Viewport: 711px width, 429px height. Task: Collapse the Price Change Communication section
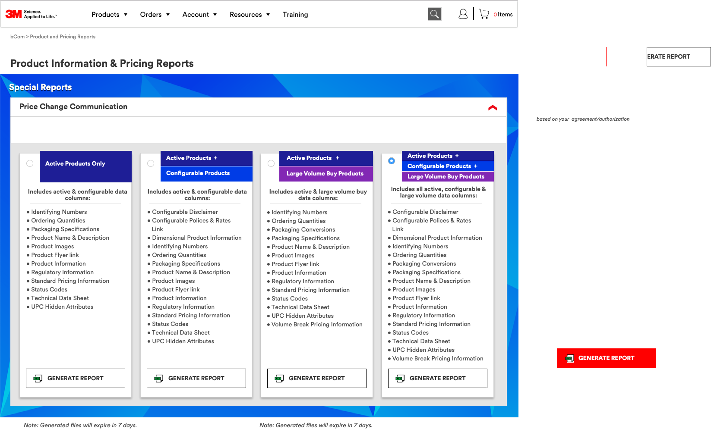point(493,107)
